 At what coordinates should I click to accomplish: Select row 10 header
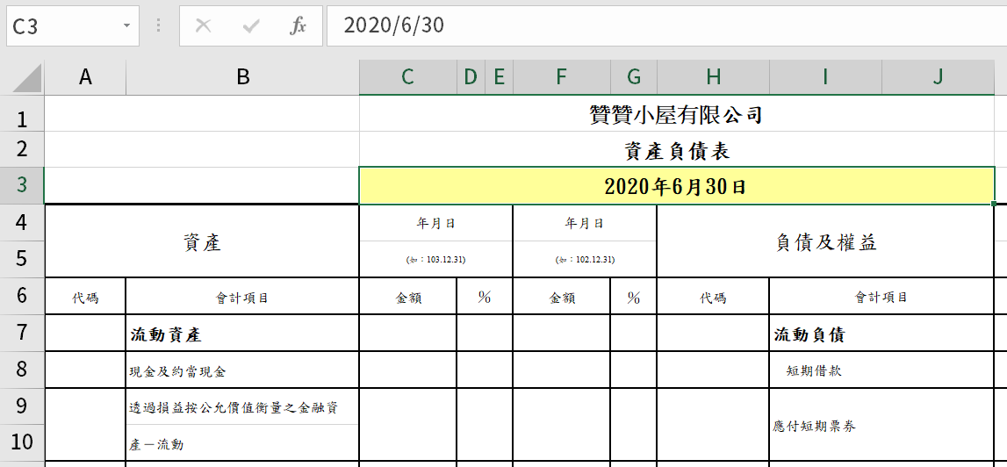click(22, 442)
